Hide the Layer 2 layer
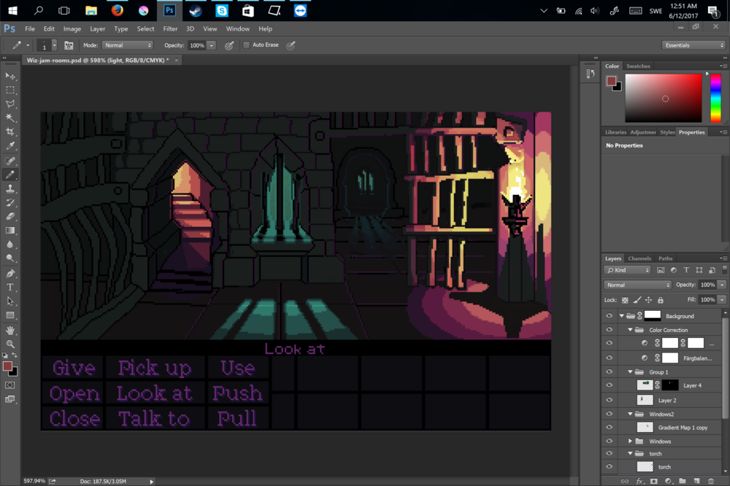Screen dimensions: 730x486 (x=609, y=400)
